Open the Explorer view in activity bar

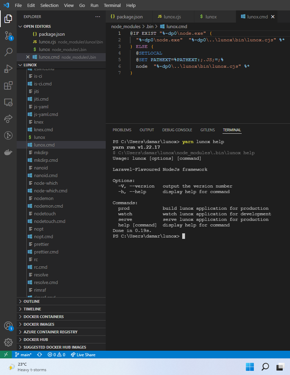tap(8, 19)
